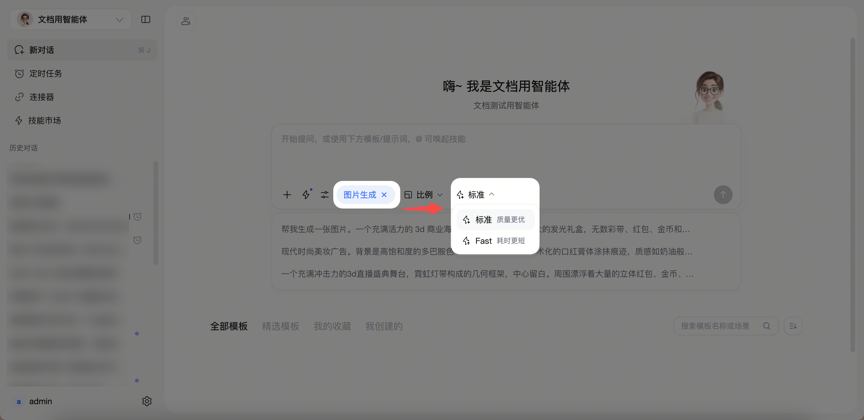Open 连接器 in the sidebar

click(82, 97)
